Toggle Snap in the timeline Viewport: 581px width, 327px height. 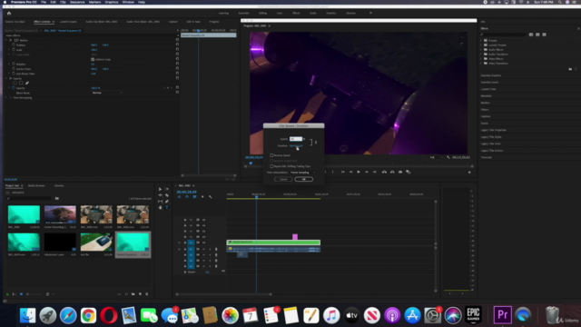point(187,197)
